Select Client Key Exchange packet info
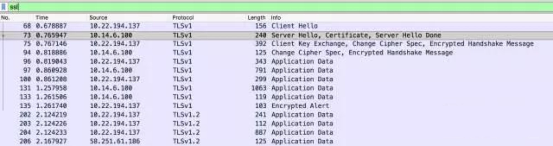The width and height of the screenshot is (553, 146). (x=402, y=44)
